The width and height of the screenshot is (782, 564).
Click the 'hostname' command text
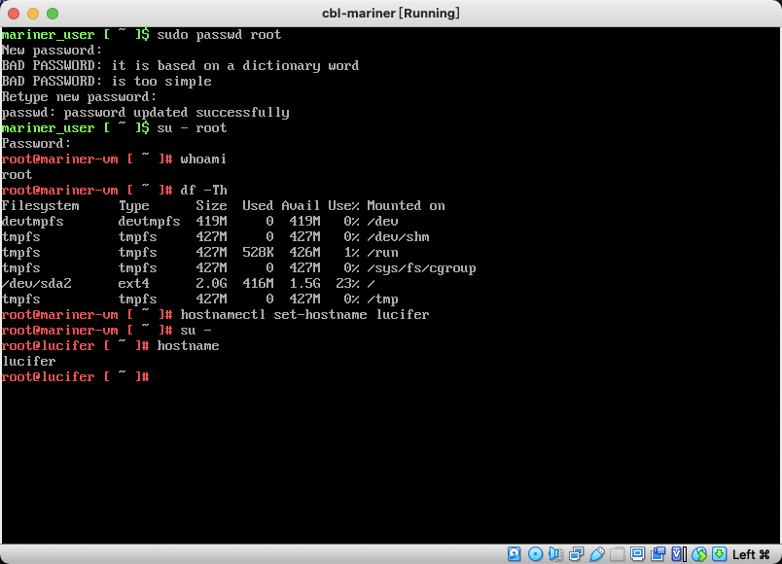tap(188, 345)
